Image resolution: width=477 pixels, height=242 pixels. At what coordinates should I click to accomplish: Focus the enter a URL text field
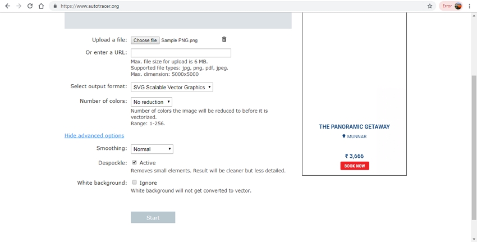tap(181, 53)
